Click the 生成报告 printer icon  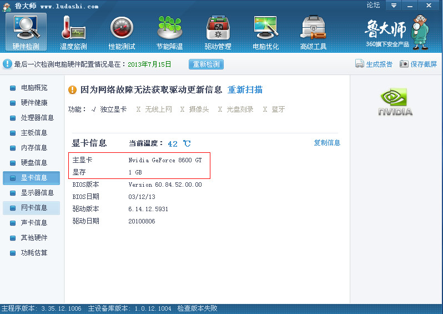point(359,64)
